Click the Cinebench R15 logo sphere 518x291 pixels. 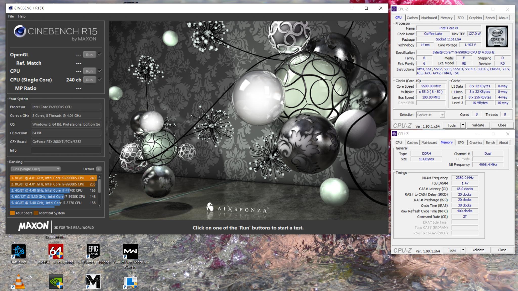pyautogui.click(x=20, y=32)
